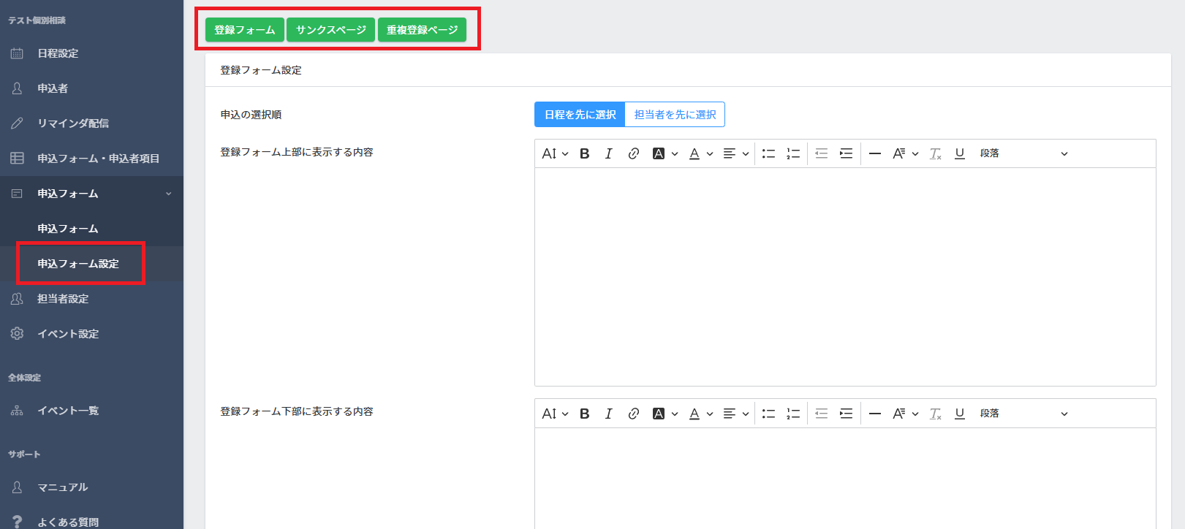This screenshot has width=1185, height=529.
Task: Select 担当者を先に選択 option
Action: tap(675, 115)
